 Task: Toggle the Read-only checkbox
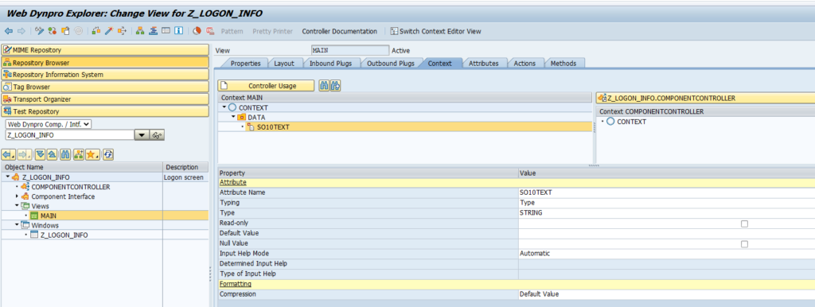[744, 223]
